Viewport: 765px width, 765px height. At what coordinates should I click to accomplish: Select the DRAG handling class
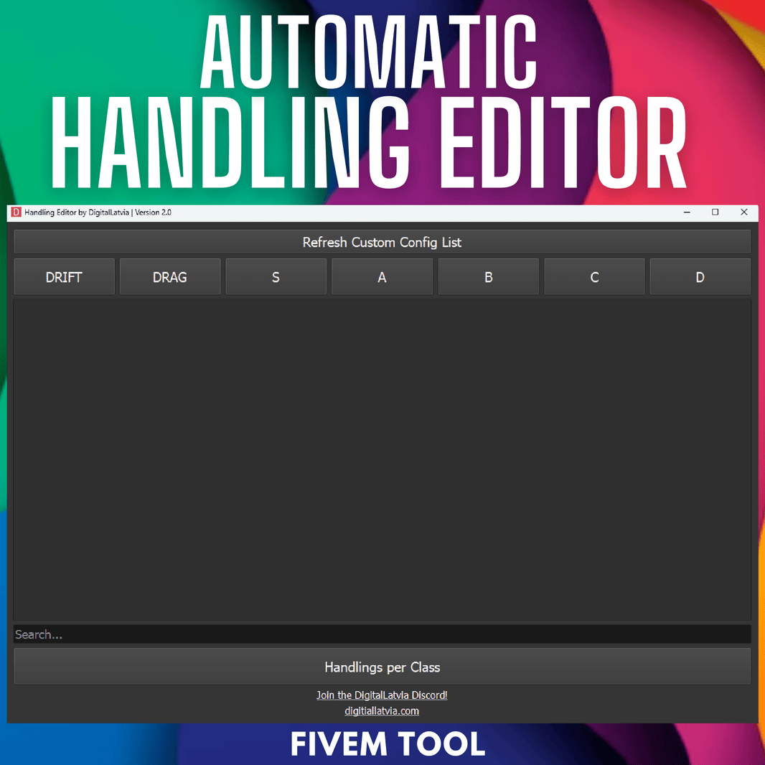pos(170,276)
